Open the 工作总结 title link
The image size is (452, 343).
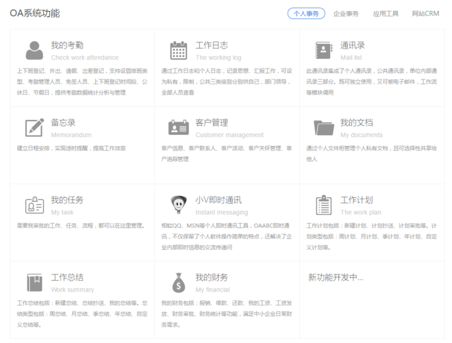pos(67,277)
